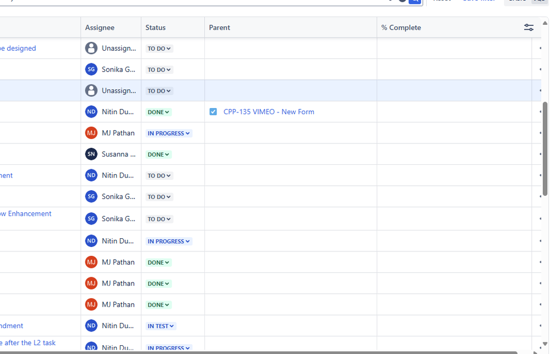Open the issue link ending 'nent'
Image resolution: width=550 pixels, height=354 pixels.
[x=6, y=175]
